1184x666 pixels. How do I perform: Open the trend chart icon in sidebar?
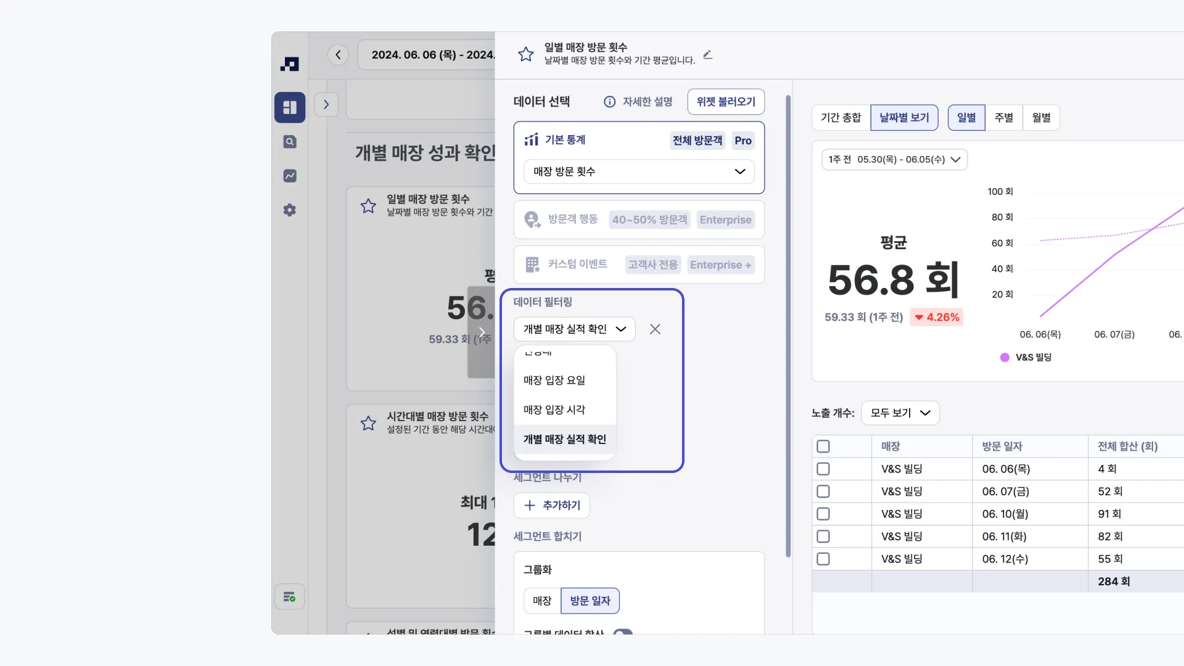(290, 176)
